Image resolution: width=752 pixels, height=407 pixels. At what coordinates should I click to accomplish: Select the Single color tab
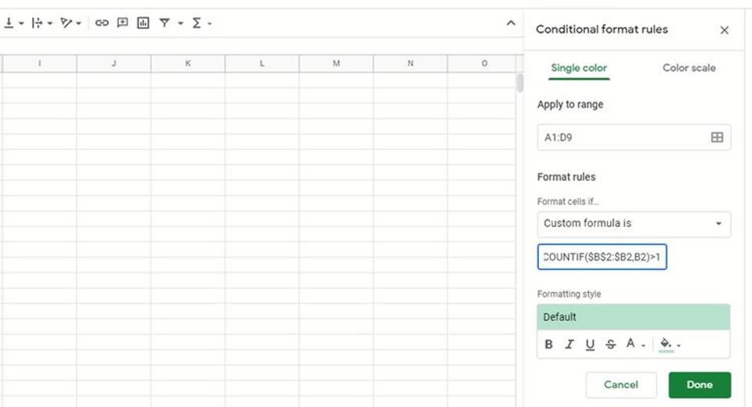pos(579,68)
